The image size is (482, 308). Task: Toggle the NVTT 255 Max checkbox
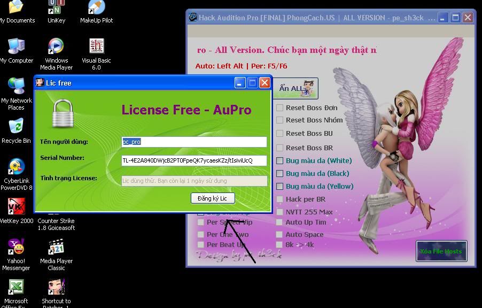[x=279, y=212]
